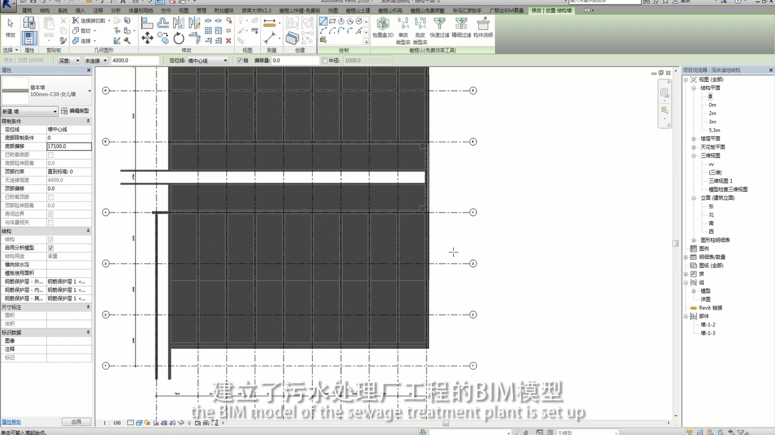
Task: Click the 偏移量 0.0 input field
Action: [295, 60]
